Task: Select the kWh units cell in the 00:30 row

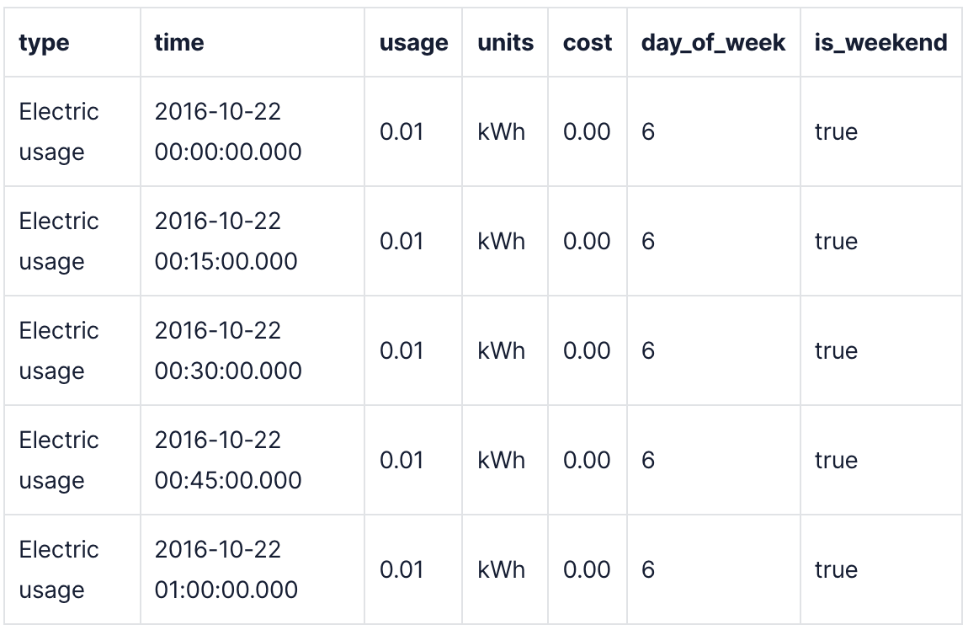Action: [501, 350]
